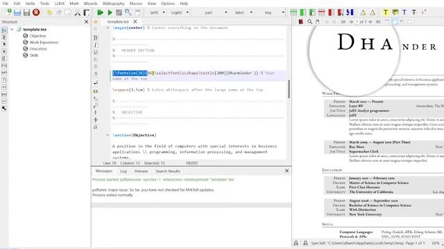
Task: Insert inline math with the $$ icon
Action: point(96,91)
